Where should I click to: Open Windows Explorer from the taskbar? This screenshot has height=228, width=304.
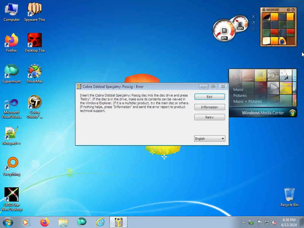click(63, 222)
